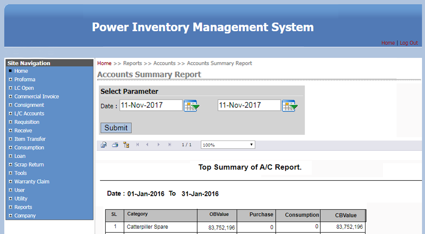Click the Log Out link
Screen dimensions: 425x234
(409, 43)
